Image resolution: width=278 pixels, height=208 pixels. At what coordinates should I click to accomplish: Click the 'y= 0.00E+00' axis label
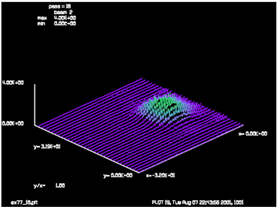(x=118, y=175)
